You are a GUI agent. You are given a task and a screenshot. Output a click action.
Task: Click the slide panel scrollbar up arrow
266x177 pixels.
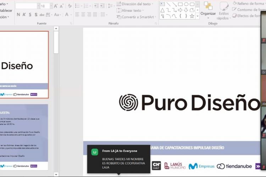[56, 28]
